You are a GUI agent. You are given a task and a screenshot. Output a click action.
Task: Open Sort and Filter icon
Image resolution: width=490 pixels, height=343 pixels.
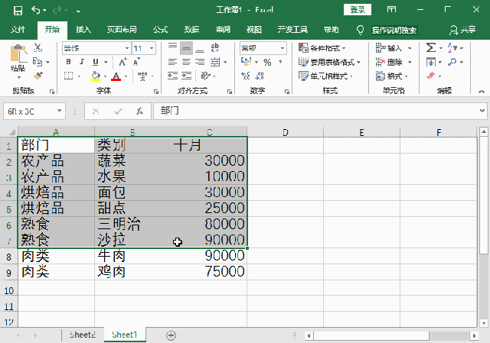[452, 47]
